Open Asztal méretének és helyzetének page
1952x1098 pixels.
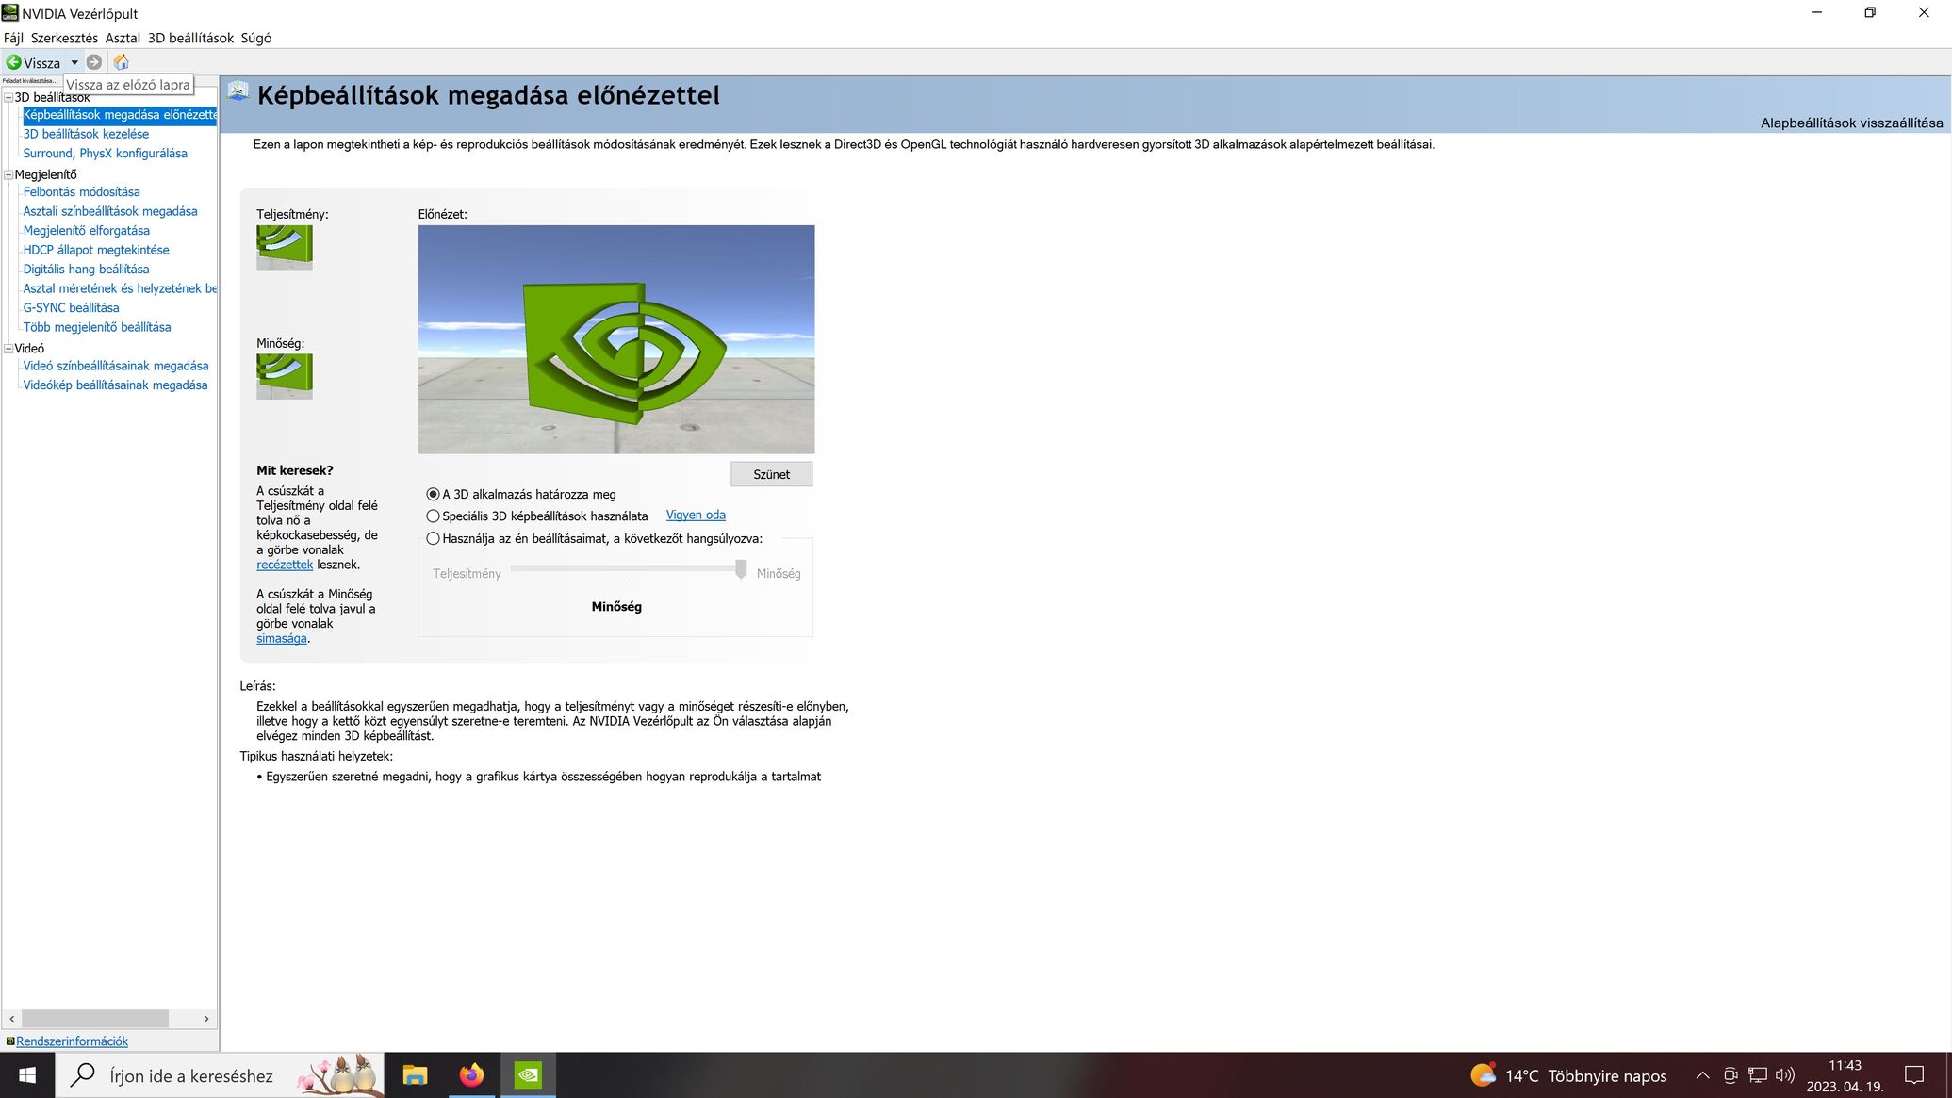[120, 288]
